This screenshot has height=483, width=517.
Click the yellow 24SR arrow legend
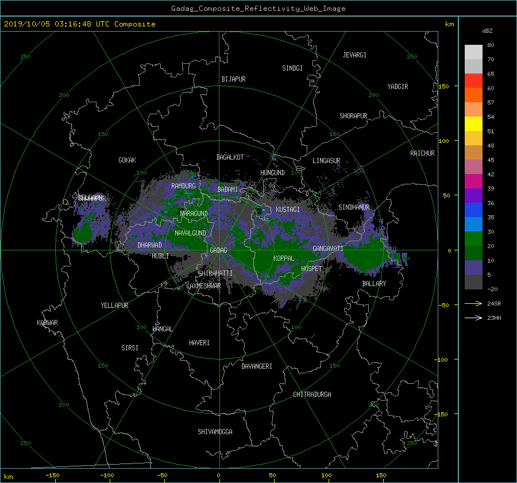pyautogui.click(x=473, y=304)
